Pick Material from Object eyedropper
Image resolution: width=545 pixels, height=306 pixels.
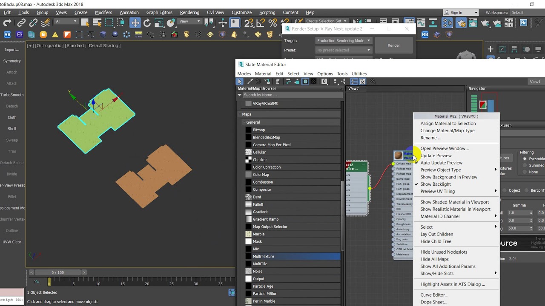250,82
